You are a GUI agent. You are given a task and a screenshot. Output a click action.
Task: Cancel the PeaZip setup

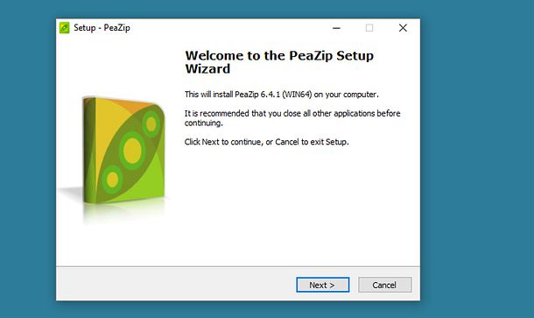coord(384,285)
